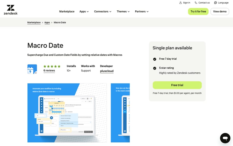Click the Macro Date page title
This screenshot has width=233, height=146.
coord(45,45)
